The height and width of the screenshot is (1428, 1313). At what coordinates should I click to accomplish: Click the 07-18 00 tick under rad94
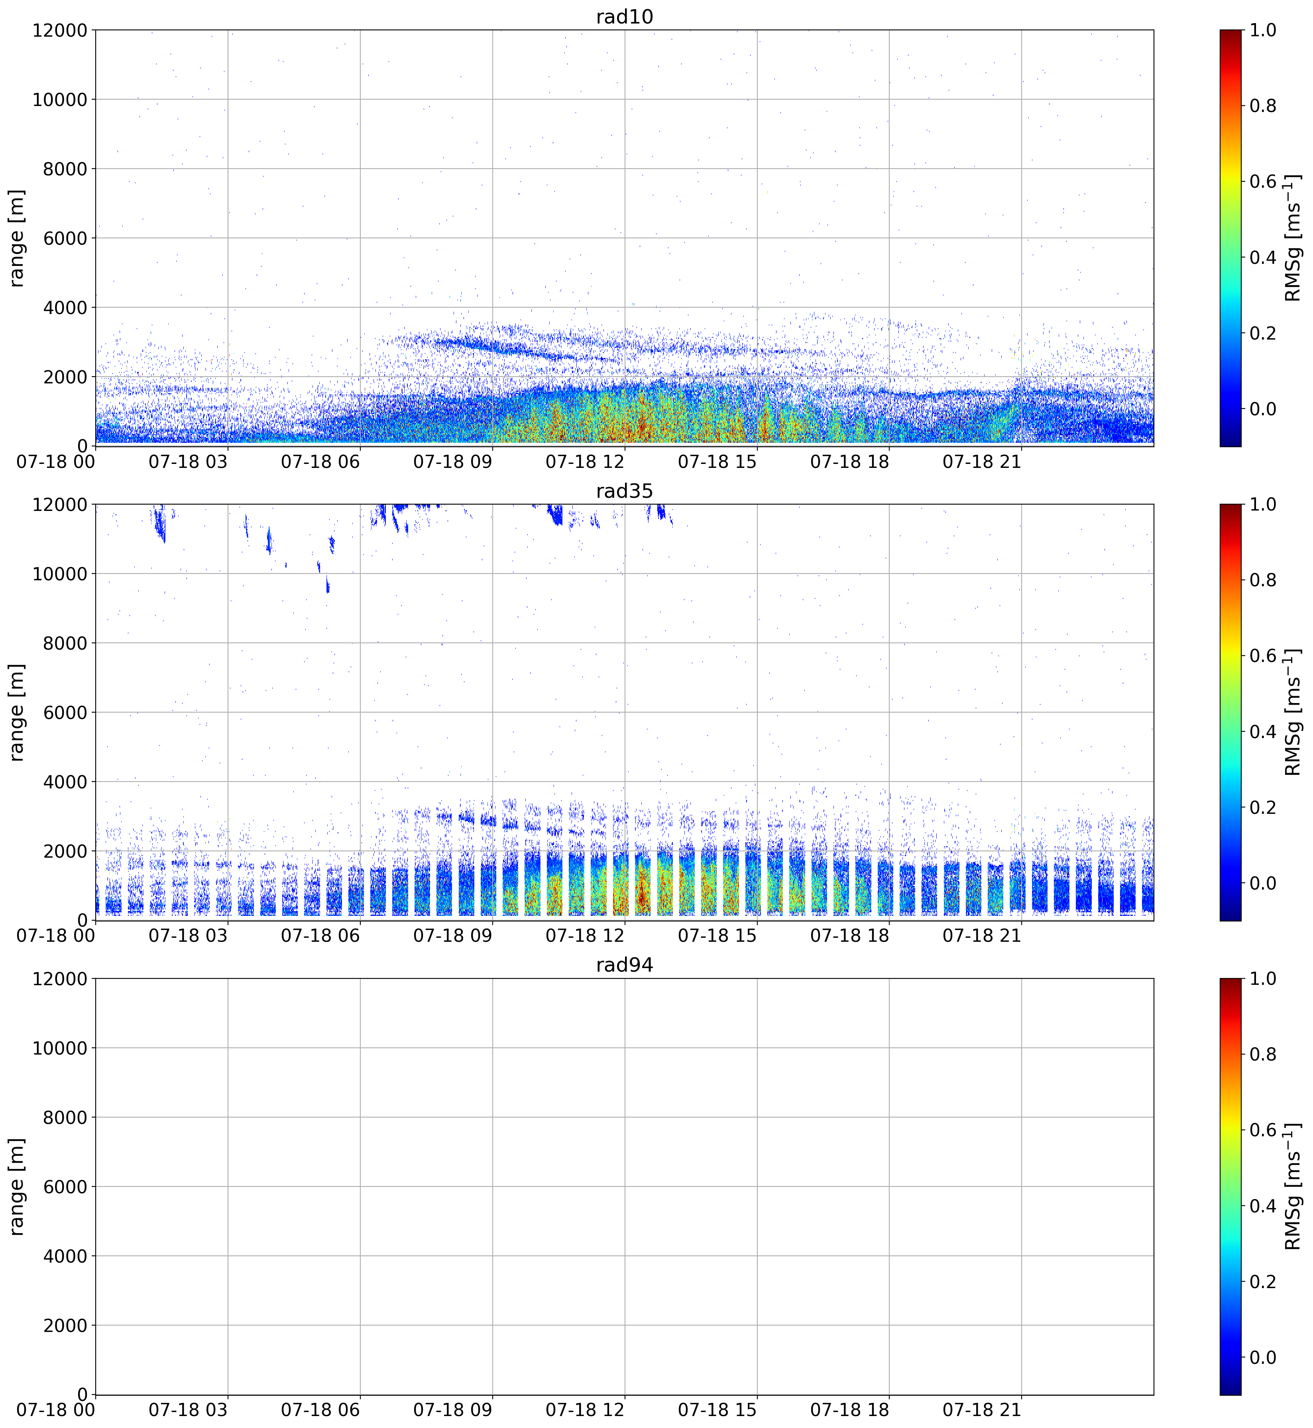coord(55,1410)
